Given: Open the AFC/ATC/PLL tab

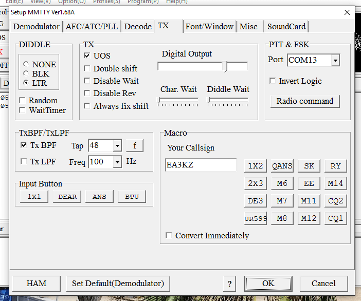Looking at the screenshot, I should click(x=92, y=27).
